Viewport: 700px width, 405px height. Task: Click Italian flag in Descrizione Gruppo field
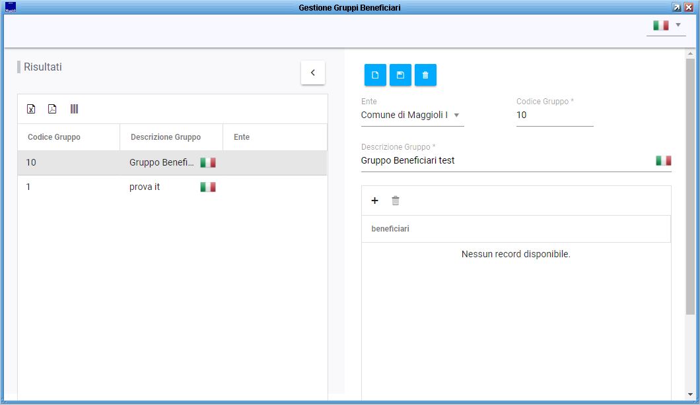click(x=663, y=160)
